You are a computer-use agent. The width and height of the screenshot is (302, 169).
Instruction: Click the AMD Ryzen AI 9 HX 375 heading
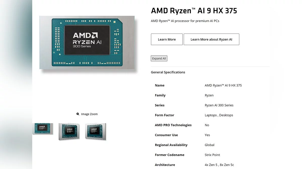[194, 11]
